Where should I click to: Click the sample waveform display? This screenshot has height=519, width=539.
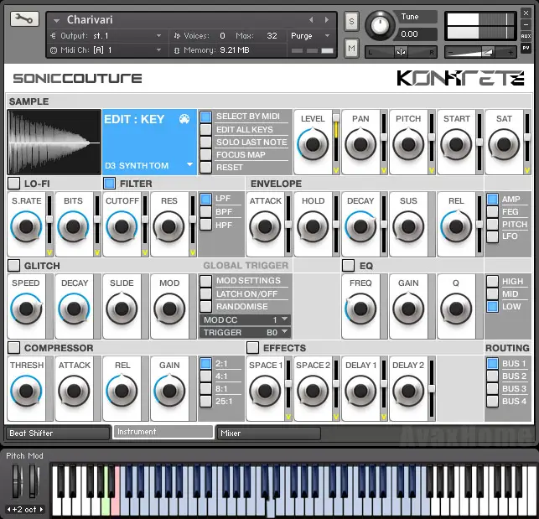pos(54,142)
